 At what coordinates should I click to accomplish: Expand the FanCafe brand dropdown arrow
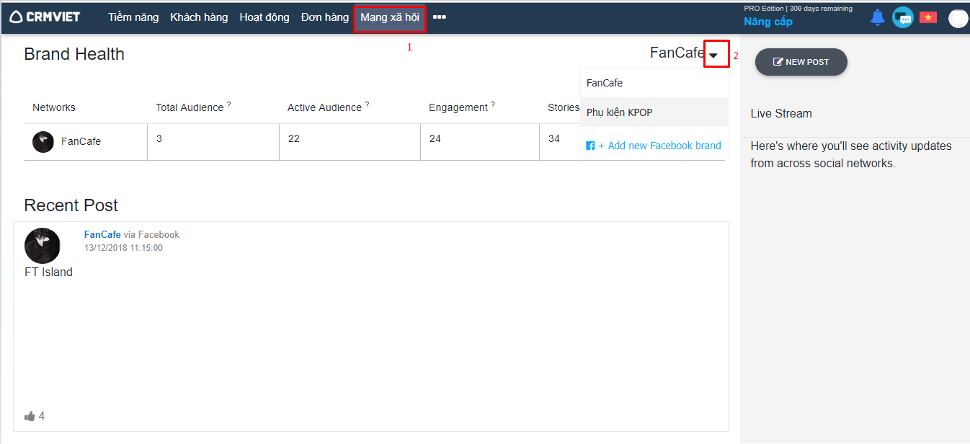[713, 55]
